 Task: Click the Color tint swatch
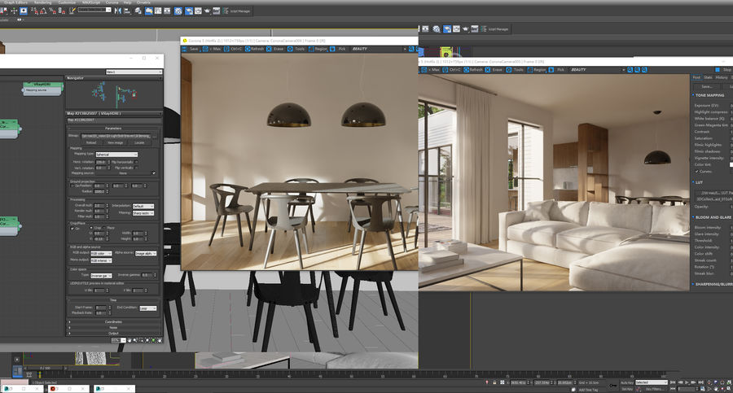[x=731, y=164]
